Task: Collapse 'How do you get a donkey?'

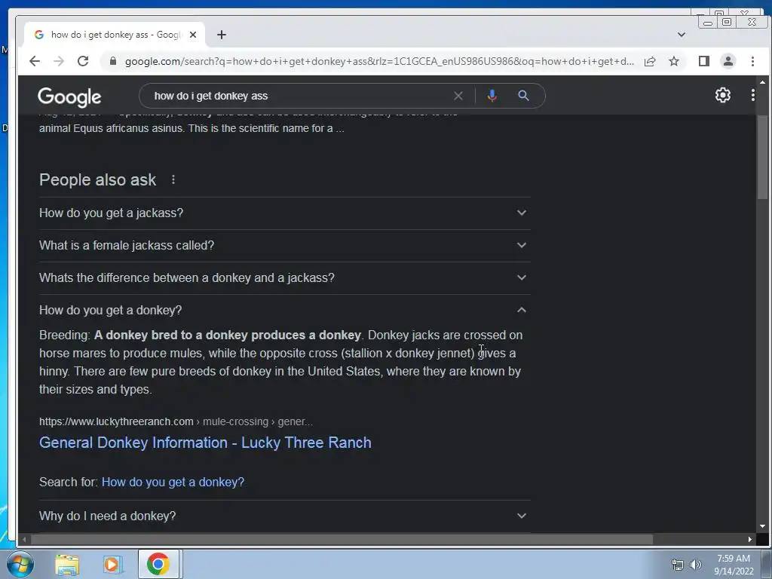Action: click(284, 310)
